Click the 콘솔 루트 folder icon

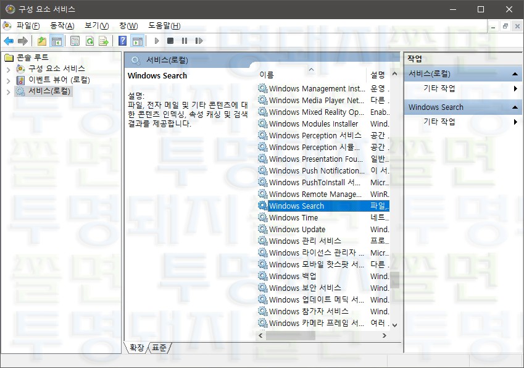coord(9,58)
